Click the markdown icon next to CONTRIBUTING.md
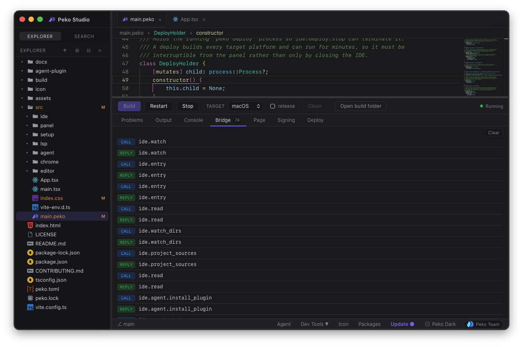Viewport: 523px width, 347px height. [30, 271]
